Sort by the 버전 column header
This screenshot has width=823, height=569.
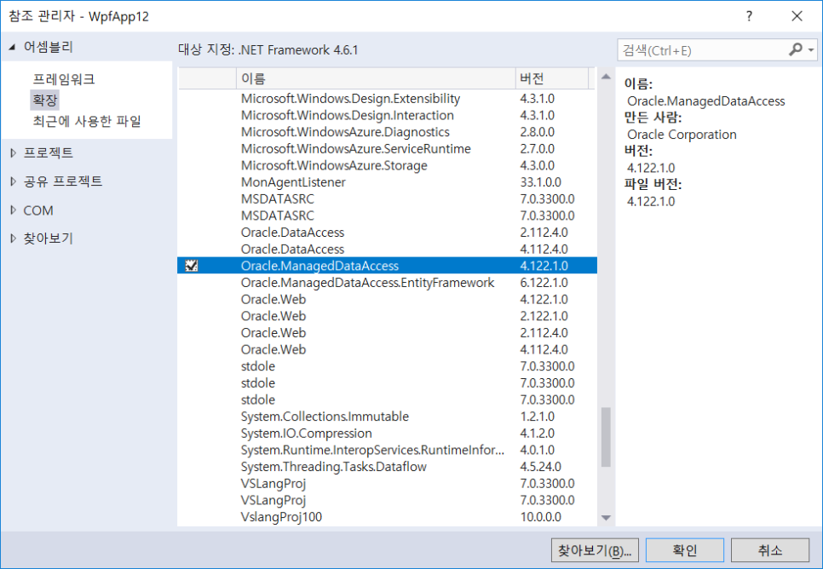coord(551,78)
